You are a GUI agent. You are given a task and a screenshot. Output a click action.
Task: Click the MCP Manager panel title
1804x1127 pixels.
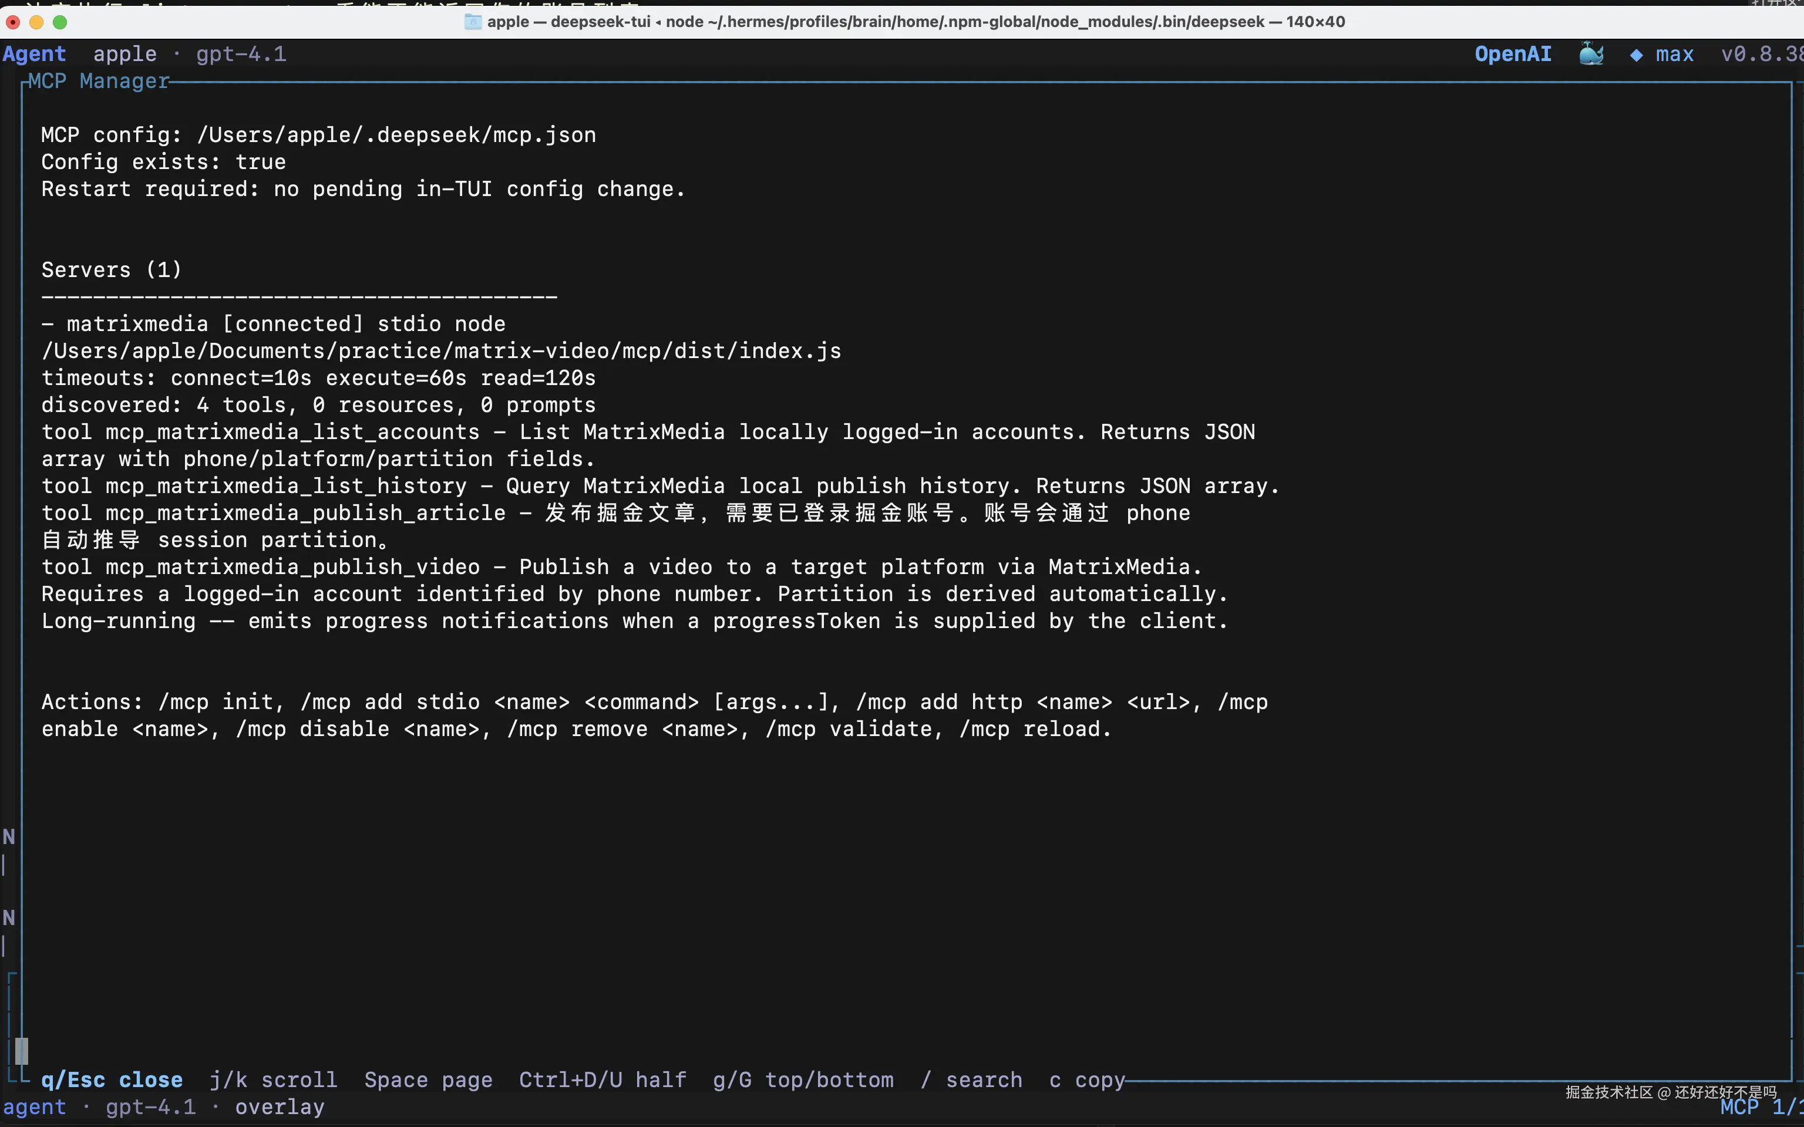click(x=99, y=81)
